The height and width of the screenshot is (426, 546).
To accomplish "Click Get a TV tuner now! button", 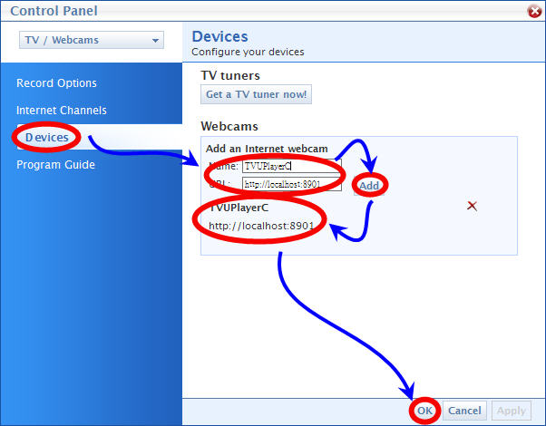I will [256, 94].
